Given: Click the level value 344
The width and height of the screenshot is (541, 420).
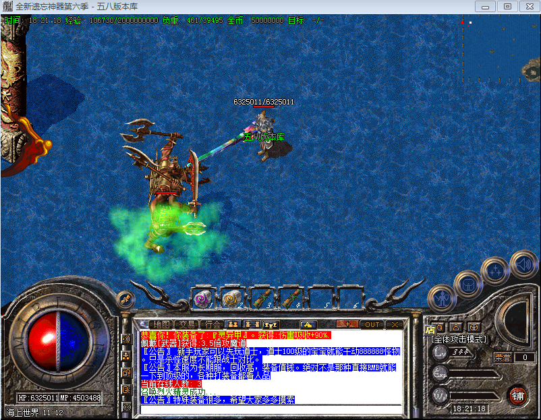Looking at the screenshot, I should point(461,352).
